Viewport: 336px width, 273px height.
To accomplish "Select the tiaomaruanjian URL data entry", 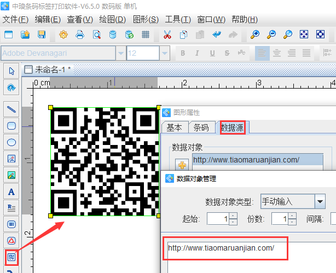I will (245, 160).
